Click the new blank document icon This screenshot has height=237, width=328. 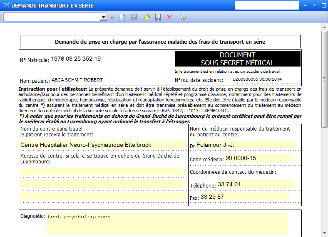click(122, 17)
